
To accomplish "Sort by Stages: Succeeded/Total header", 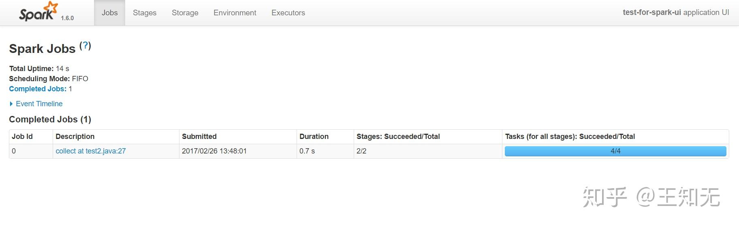I will (398, 137).
